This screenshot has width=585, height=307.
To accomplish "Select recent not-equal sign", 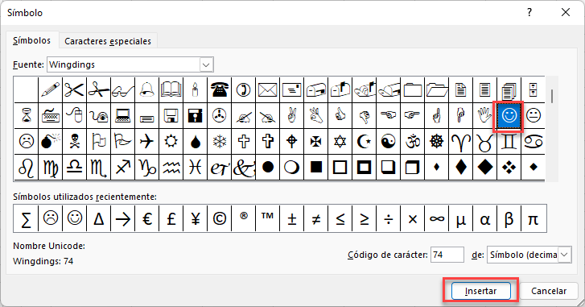I will point(315,218).
